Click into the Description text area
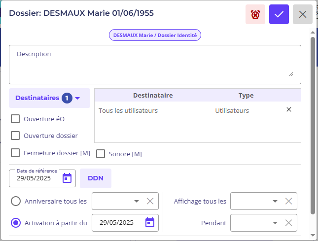Screen dimensions: 318x241 [155, 65]
